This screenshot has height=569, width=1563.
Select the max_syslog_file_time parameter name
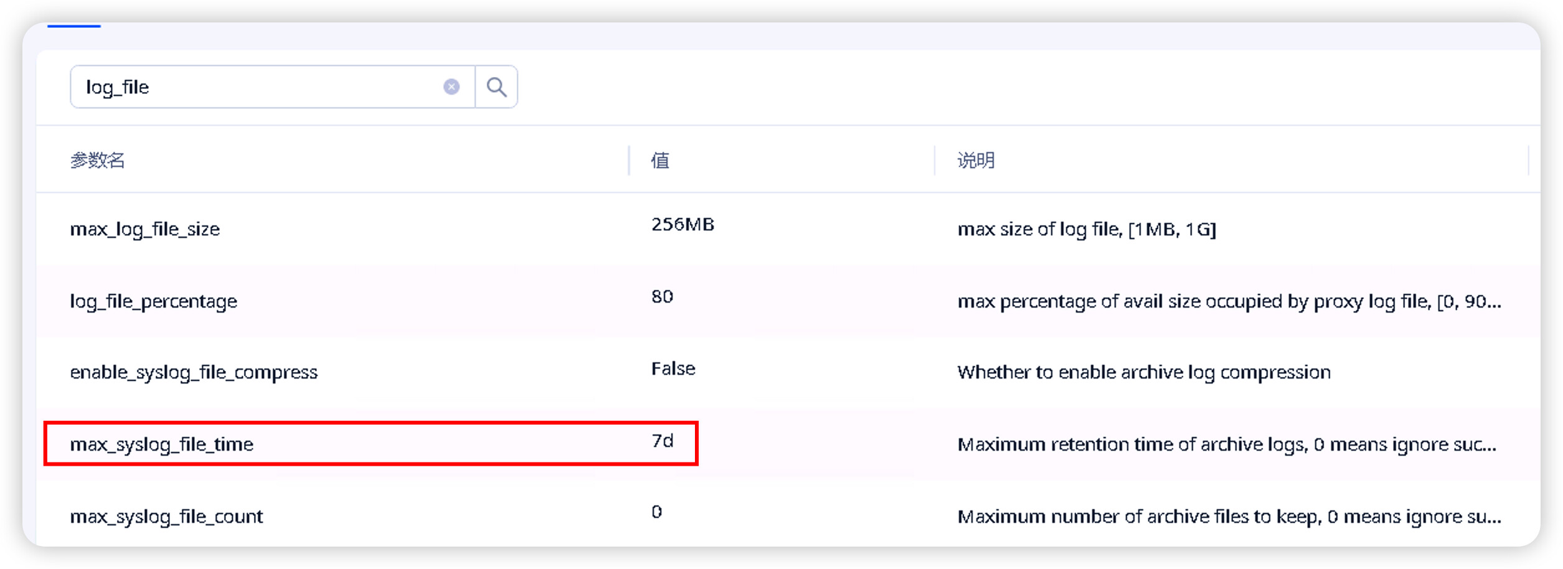[161, 444]
